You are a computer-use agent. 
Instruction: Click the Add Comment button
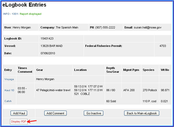pos(55,113)
